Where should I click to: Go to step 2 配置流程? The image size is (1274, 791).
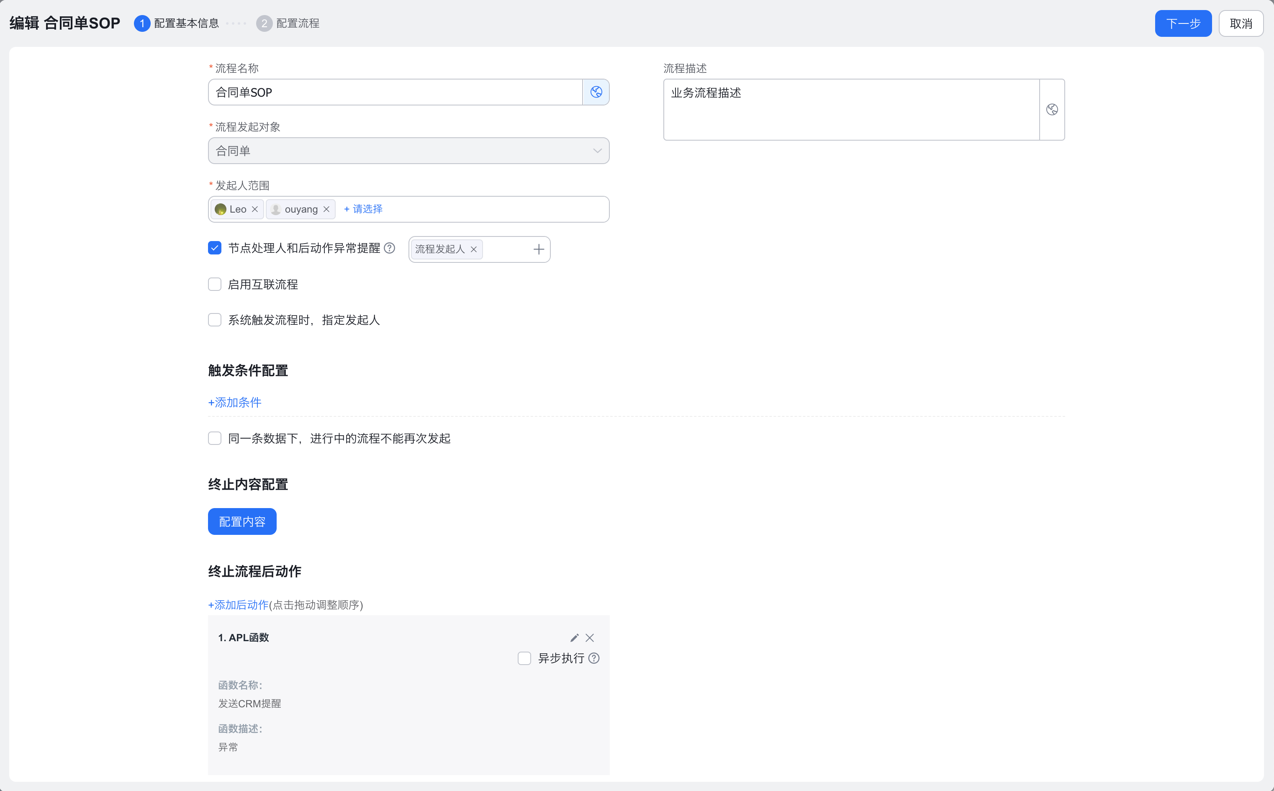tap(288, 23)
